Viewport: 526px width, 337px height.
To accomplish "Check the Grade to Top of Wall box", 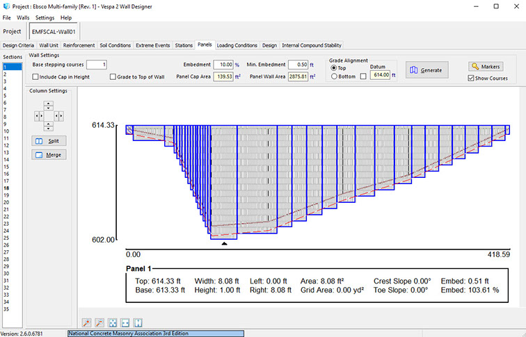I will pos(113,76).
